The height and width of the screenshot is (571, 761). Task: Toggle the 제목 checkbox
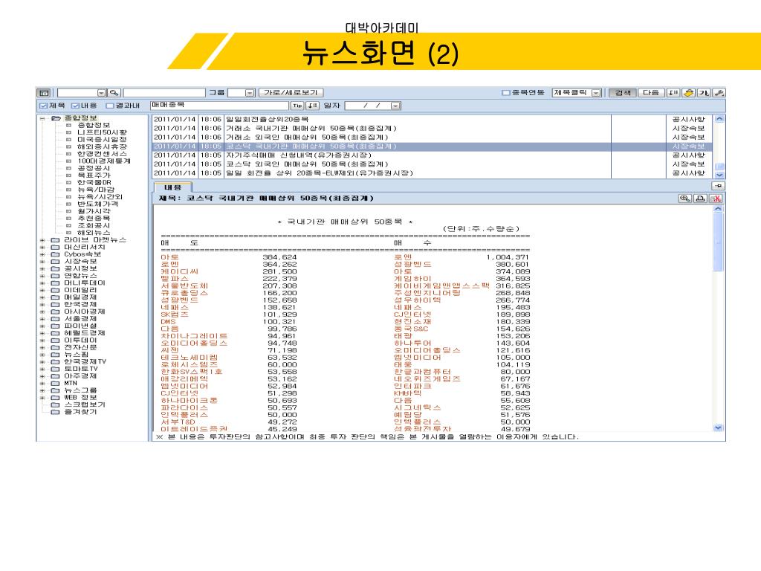pyautogui.click(x=43, y=106)
